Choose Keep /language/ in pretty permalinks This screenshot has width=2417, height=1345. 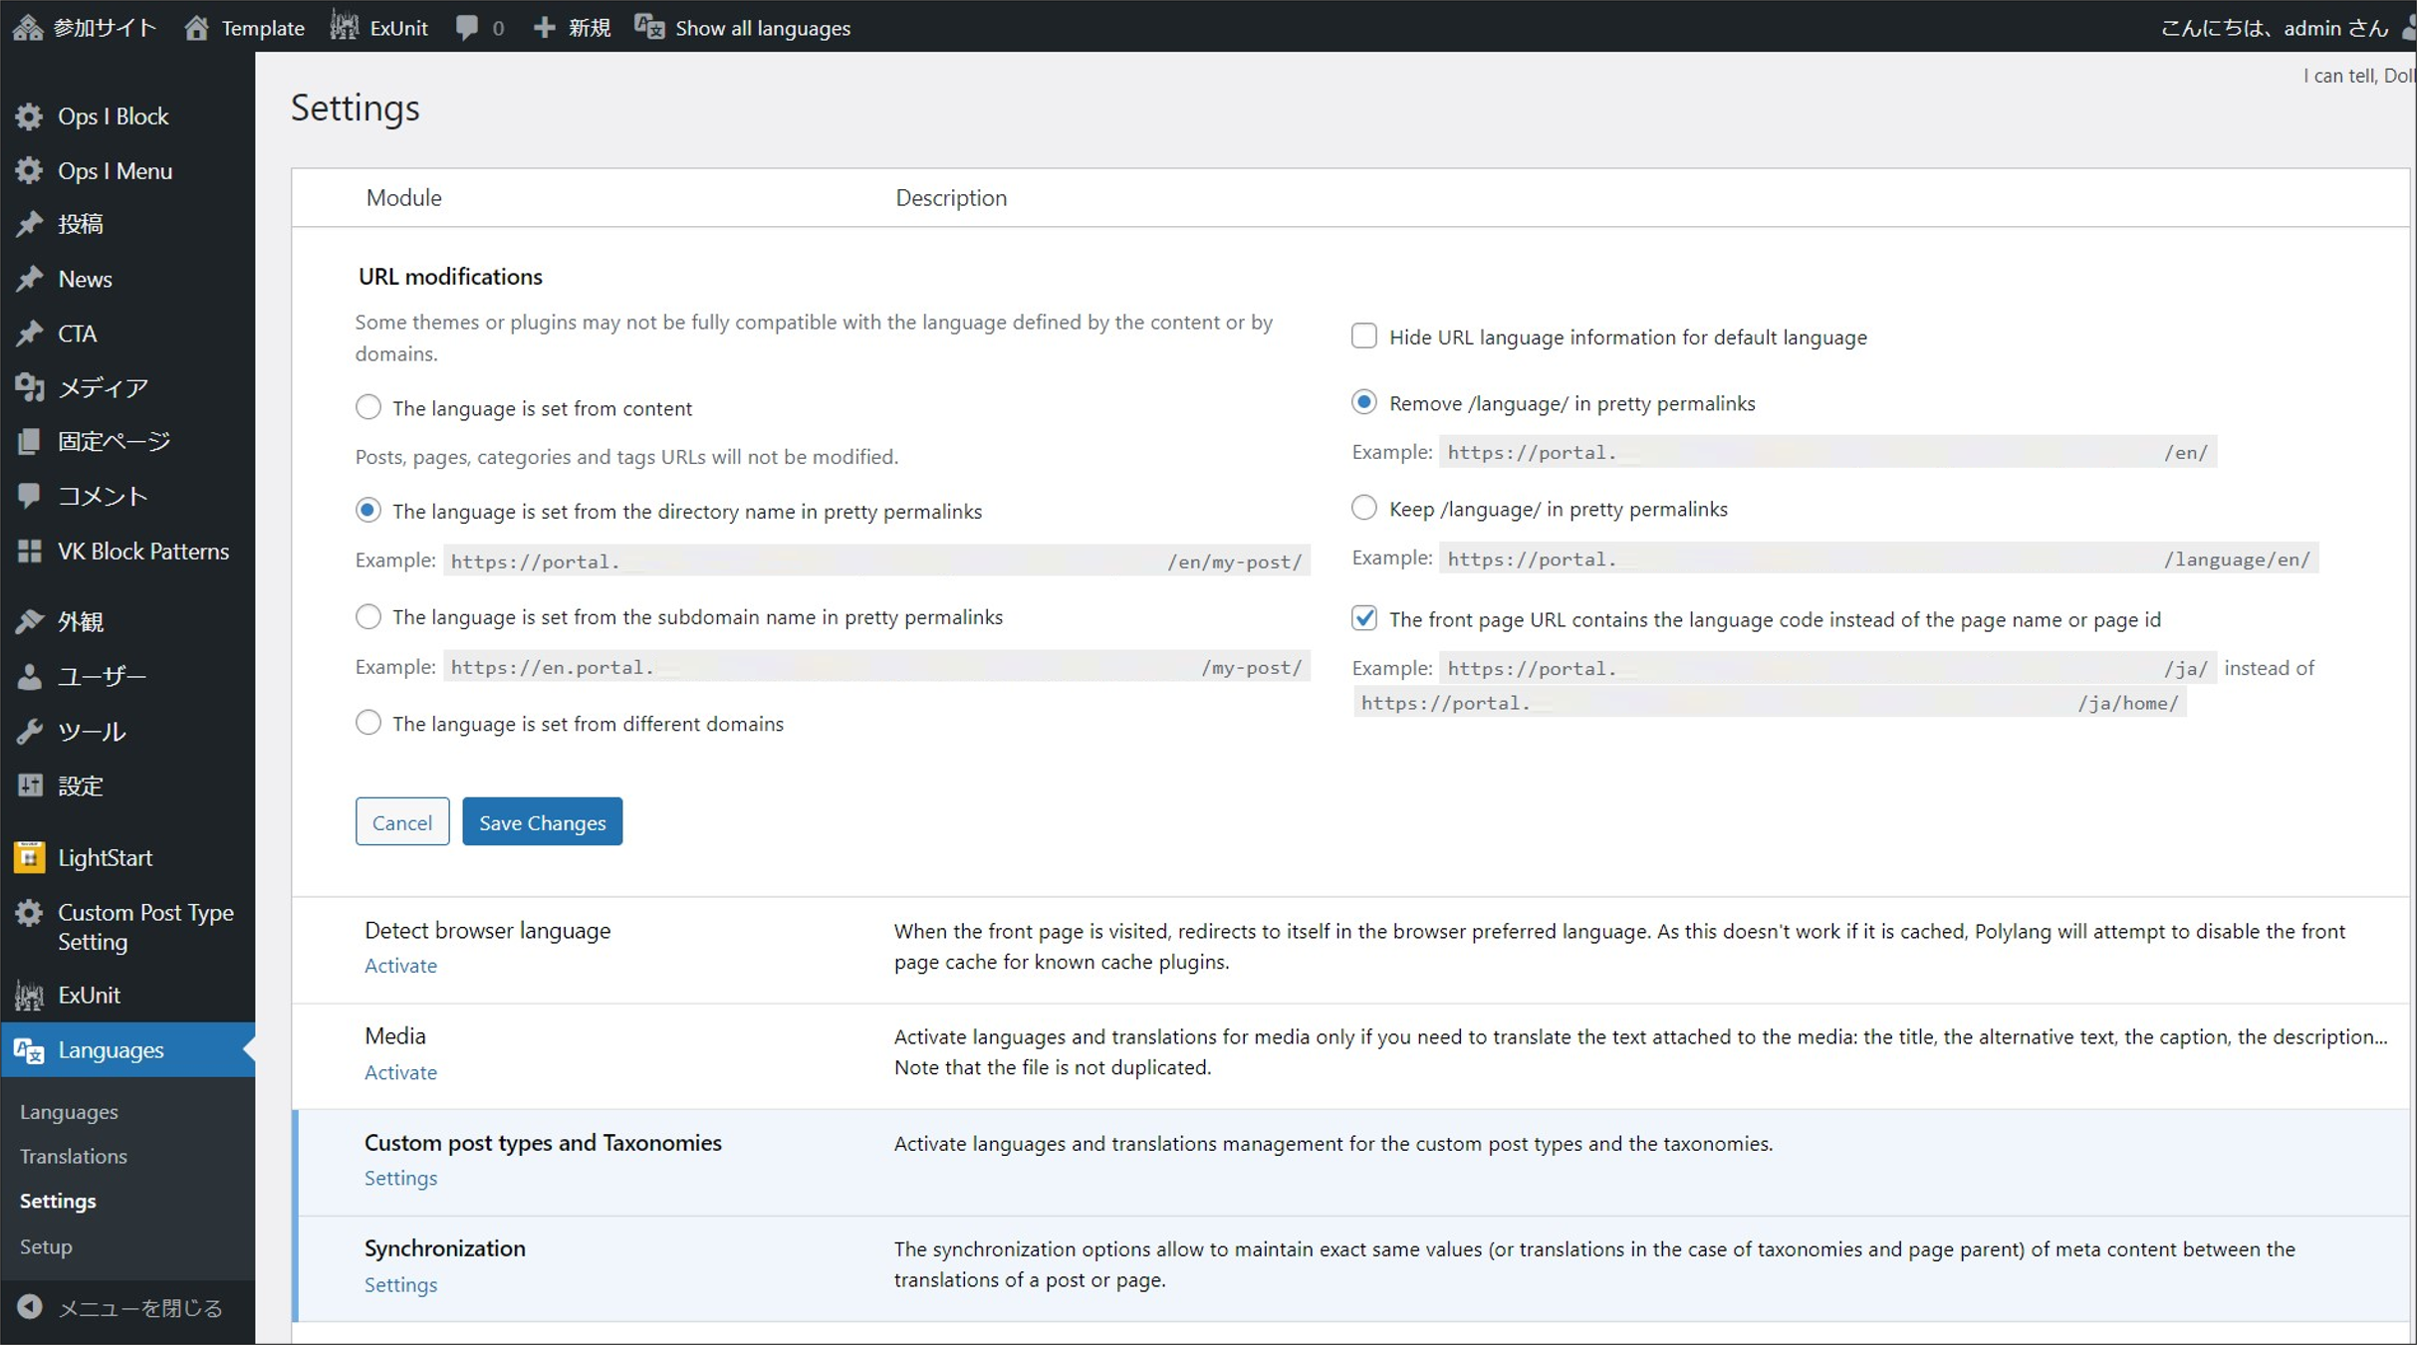tap(1363, 508)
